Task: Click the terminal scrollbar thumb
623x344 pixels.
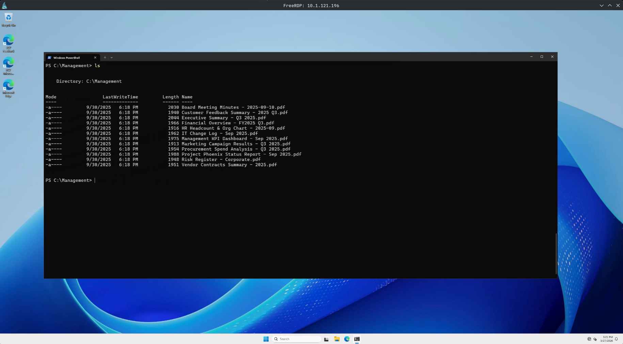Action: [x=556, y=253]
